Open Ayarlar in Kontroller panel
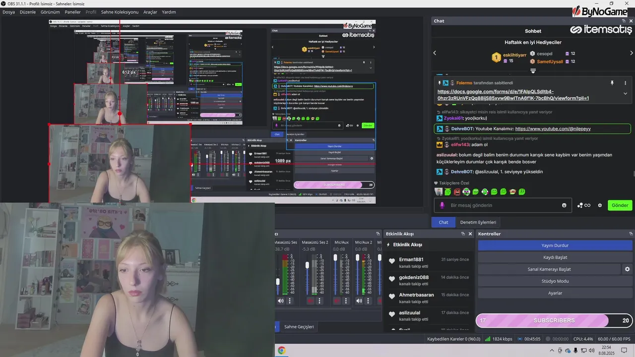 (x=555, y=293)
